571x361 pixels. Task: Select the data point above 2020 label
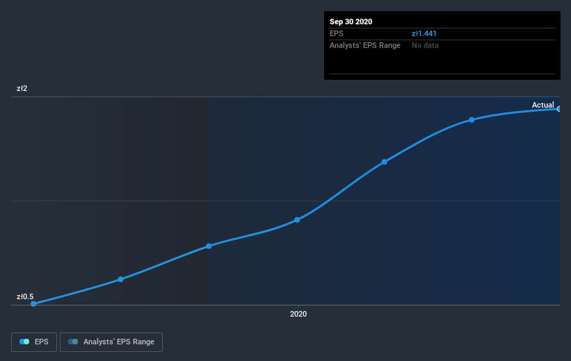point(297,220)
